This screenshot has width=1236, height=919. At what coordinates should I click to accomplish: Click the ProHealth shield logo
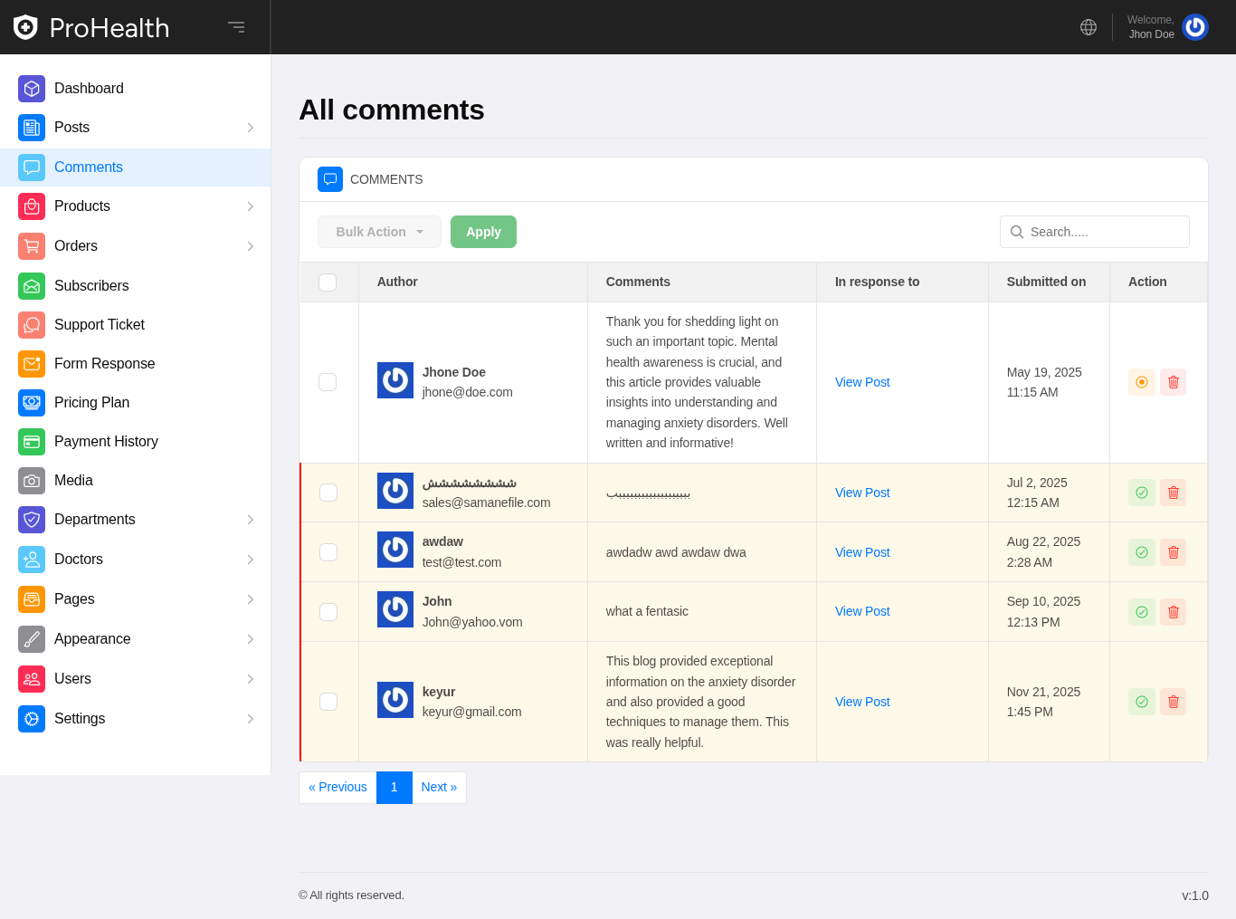[x=25, y=27]
